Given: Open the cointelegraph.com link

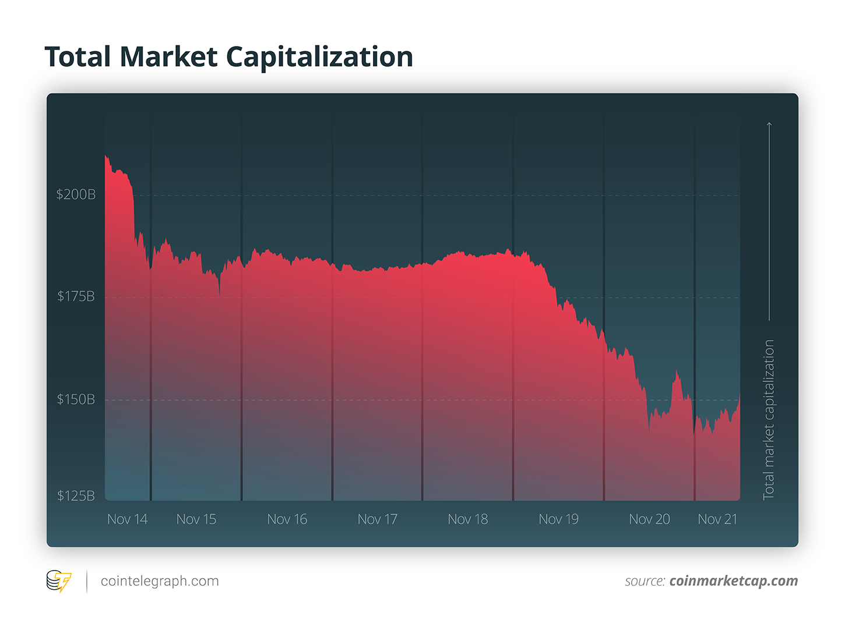Looking at the screenshot, I should [x=160, y=581].
